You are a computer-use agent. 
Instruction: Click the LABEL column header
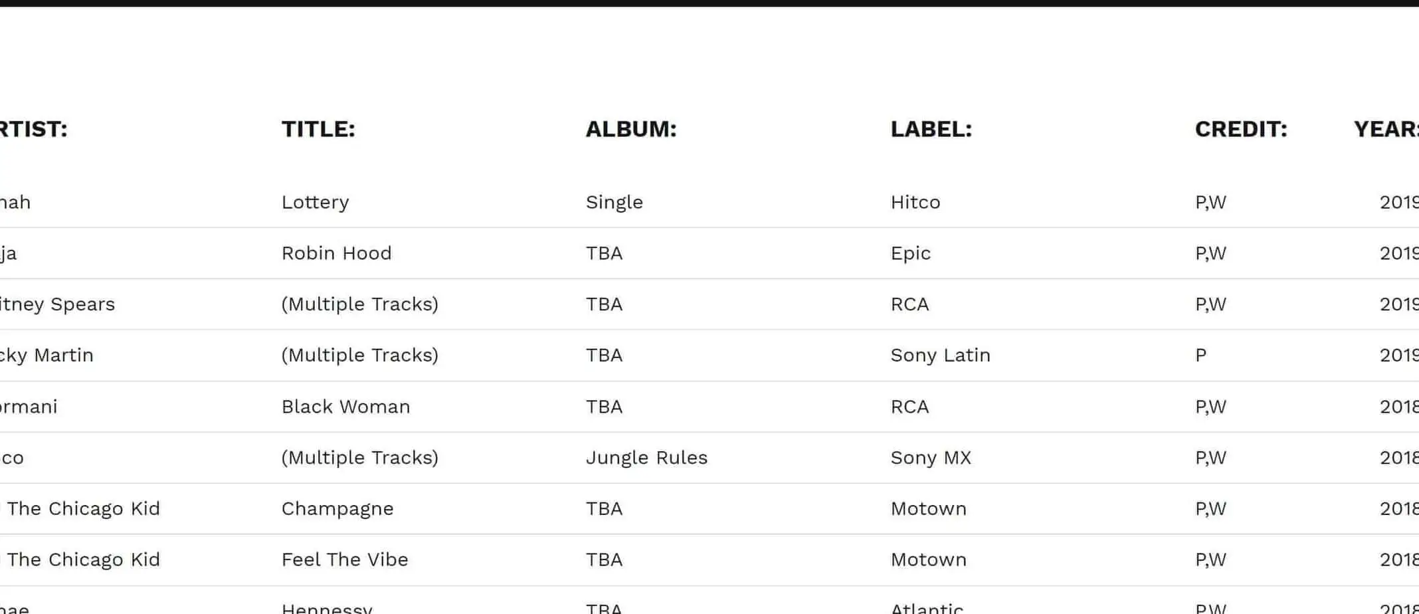[931, 129]
